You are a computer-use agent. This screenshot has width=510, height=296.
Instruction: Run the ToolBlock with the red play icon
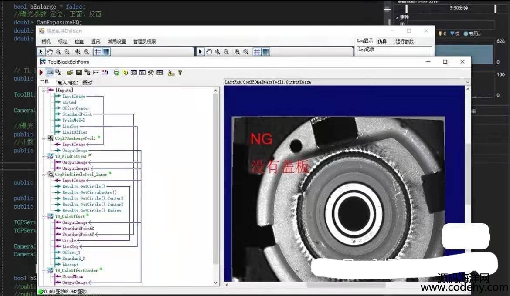tap(41, 72)
